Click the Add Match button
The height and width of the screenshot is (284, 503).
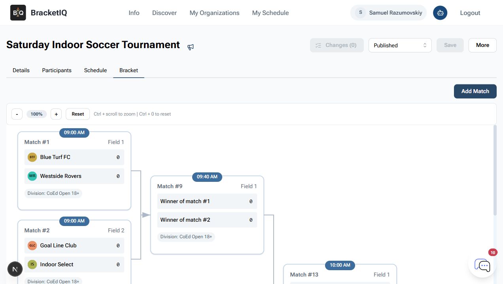tap(475, 91)
